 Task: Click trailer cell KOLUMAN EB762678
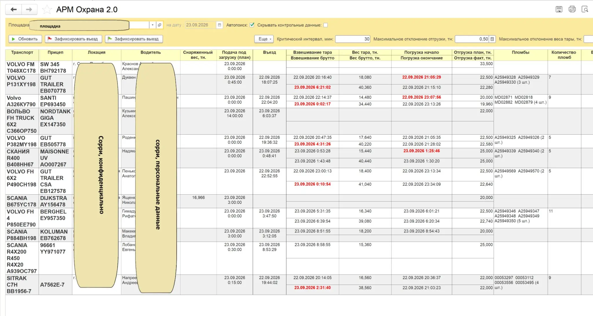[55, 235]
